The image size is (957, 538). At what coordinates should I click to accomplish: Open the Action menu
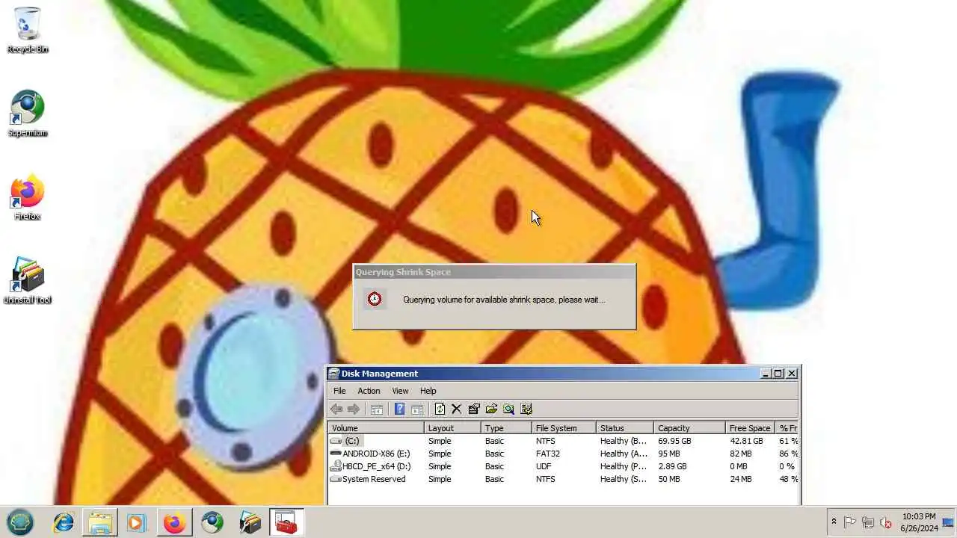(x=369, y=391)
